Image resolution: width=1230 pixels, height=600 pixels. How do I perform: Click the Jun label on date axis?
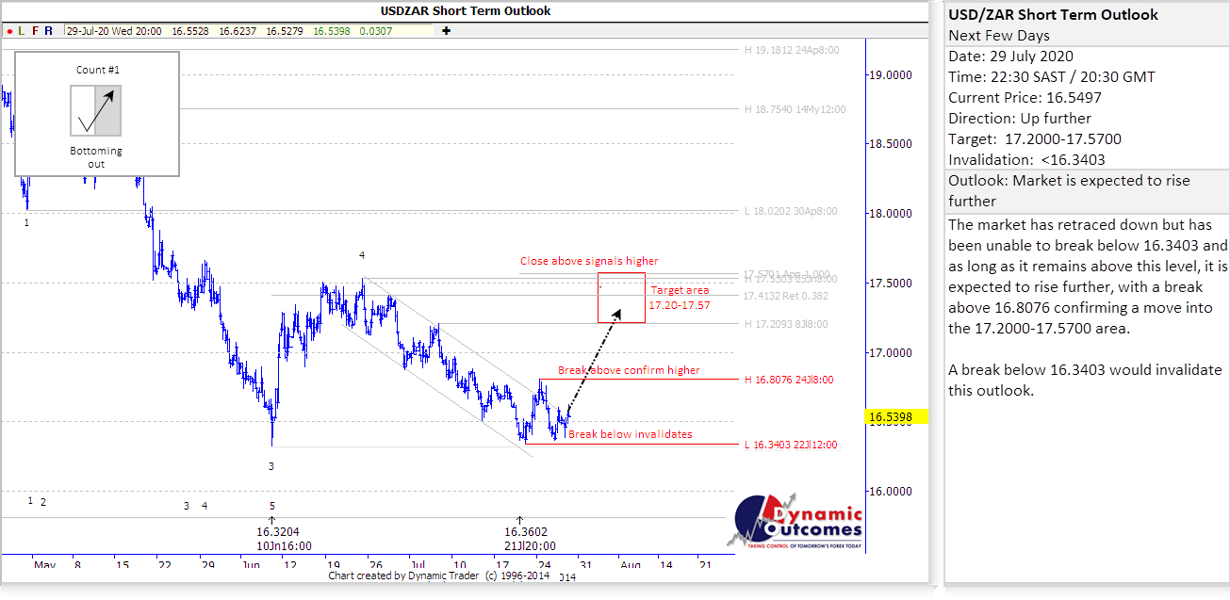pos(253,565)
